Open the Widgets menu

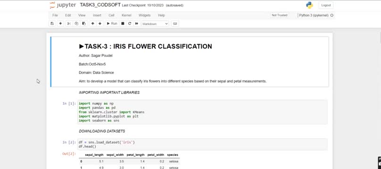pos(145,15)
